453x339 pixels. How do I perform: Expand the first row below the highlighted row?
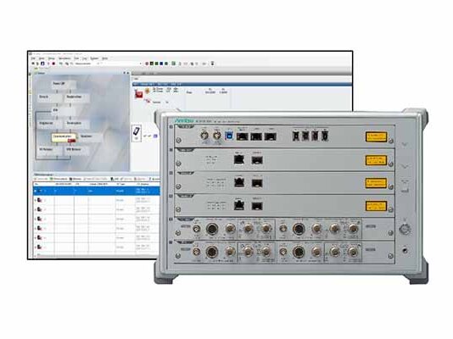pyautogui.click(x=36, y=200)
